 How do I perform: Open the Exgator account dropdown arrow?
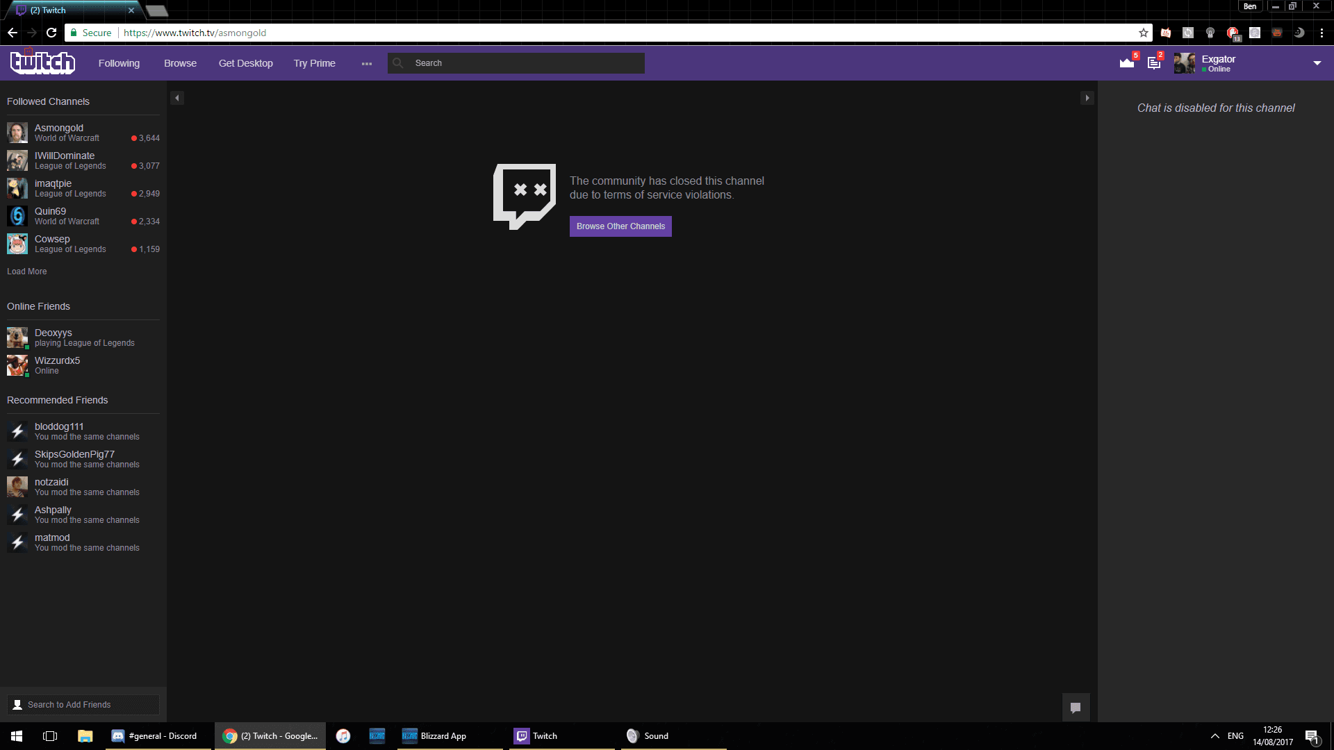tap(1316, 62)
